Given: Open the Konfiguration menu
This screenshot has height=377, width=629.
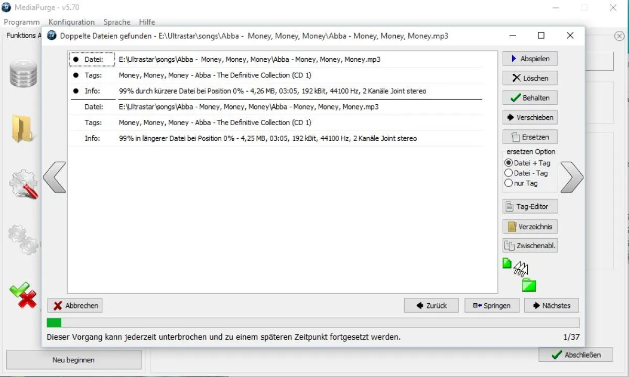Looking at the screenshot, I should (72, 22).
